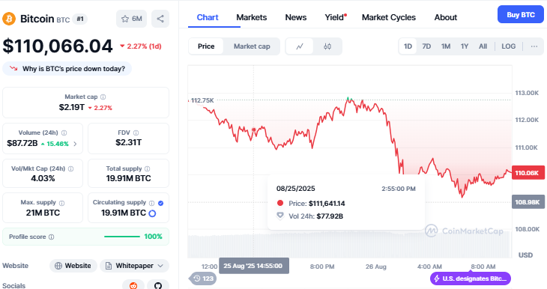The image size is (547, 289).
Task: Click the Market cap info icon
Action: [103, 97]
